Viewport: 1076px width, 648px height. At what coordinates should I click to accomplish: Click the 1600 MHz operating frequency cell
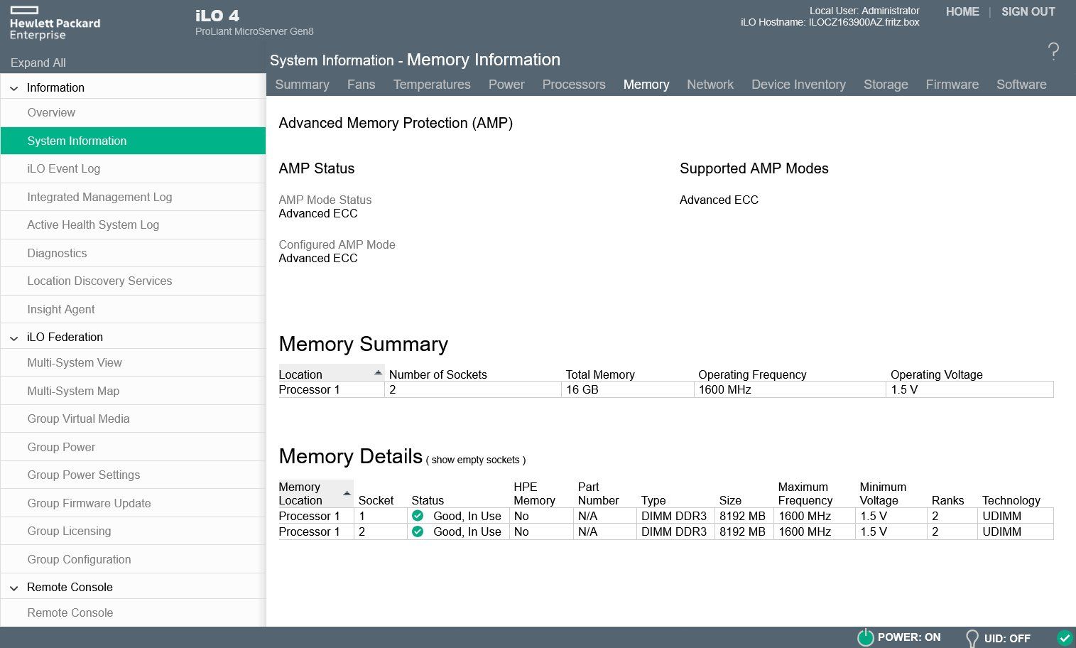tap(790, 389)
